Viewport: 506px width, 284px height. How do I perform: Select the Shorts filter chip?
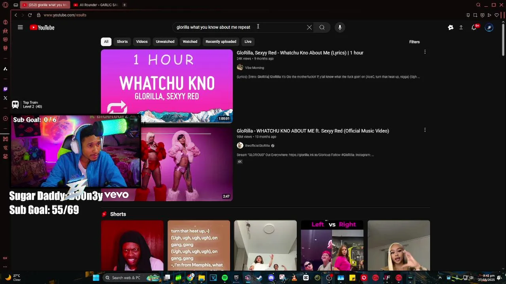click(x=122, y=41)
